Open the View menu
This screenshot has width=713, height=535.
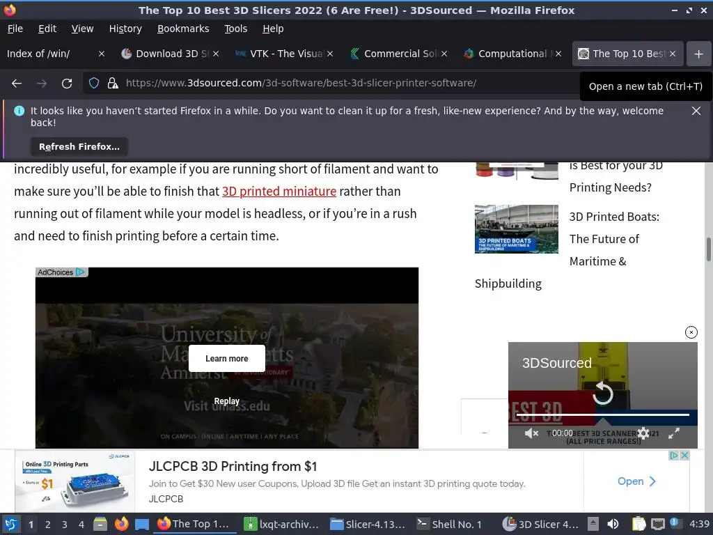click(82, 29)
